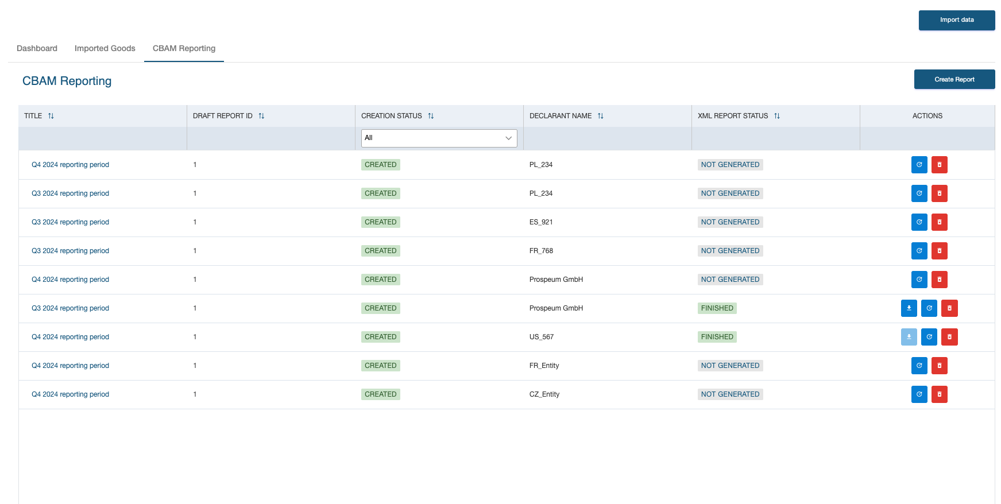Delete the Q3 2024 PL_234 report
Viewport: 1001px width, 504px height.
coord(939,193)
